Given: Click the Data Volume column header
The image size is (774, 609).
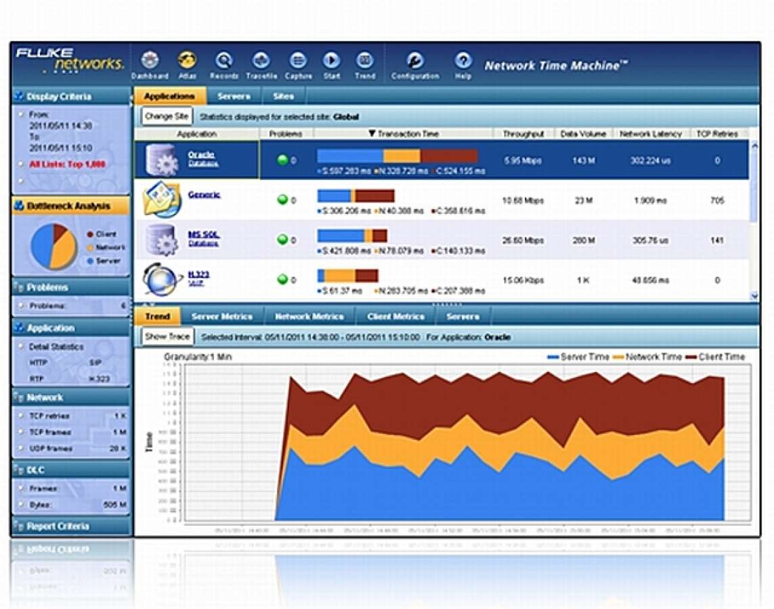Looking at the screenshot, I should click(583, 133).
